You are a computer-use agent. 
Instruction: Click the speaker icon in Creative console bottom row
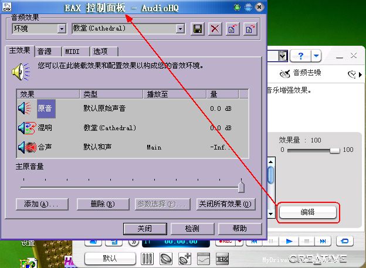(166, 259)
